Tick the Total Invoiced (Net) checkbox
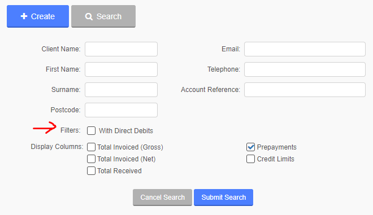373x215 pixels. coord(91,159)
